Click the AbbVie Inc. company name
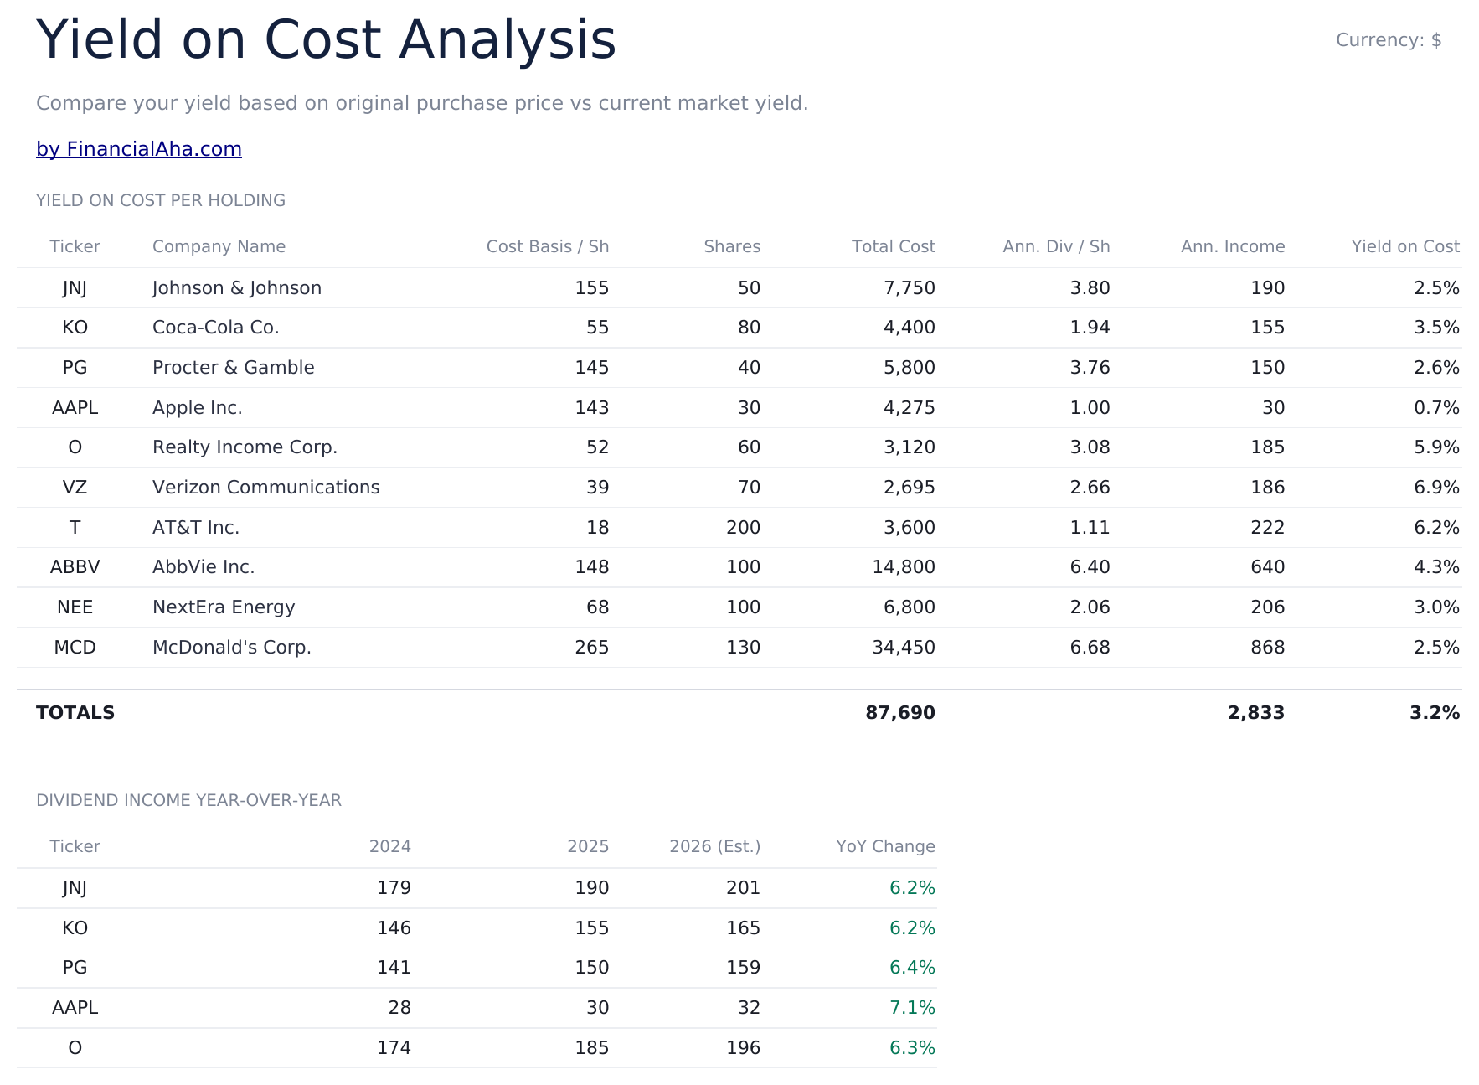Screen dimensions: 1479x1085 204,567
